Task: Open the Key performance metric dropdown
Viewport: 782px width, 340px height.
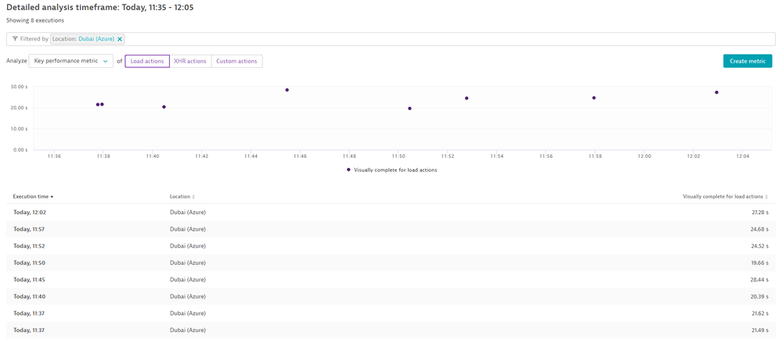Action: [x=70, y=61]
